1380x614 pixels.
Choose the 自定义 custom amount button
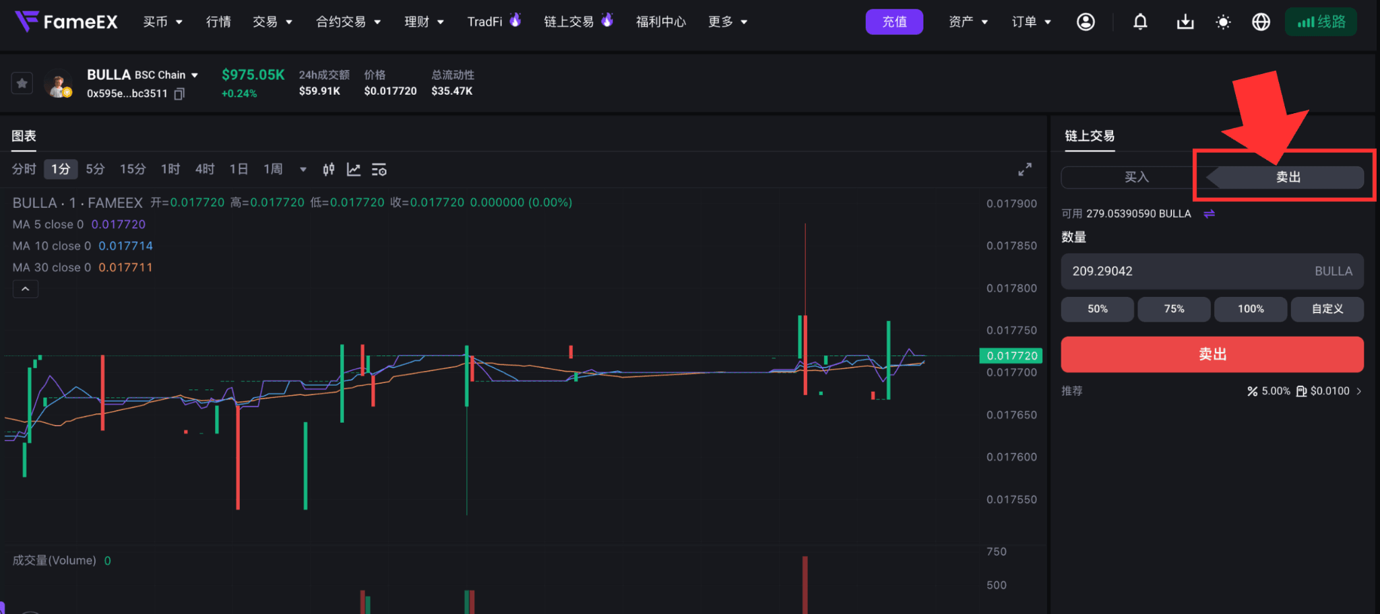pos(1327,309)
